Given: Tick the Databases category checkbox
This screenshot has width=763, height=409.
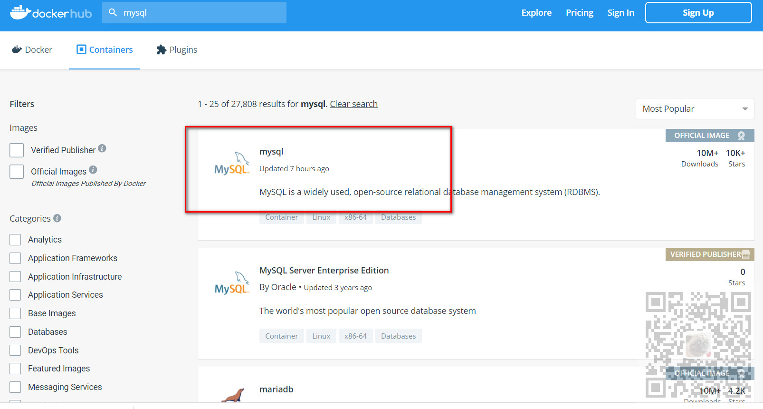Looking at the screenshot, I should [x=15, y=331].
